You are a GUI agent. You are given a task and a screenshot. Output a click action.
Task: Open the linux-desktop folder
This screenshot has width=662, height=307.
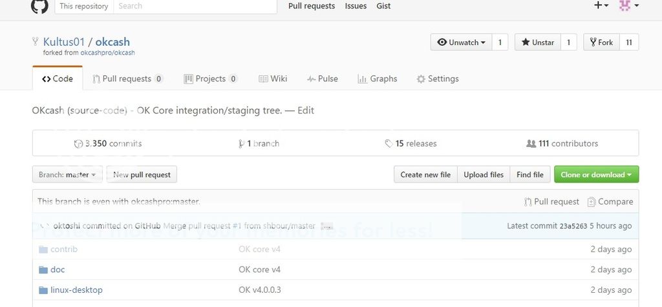(76, 290)
